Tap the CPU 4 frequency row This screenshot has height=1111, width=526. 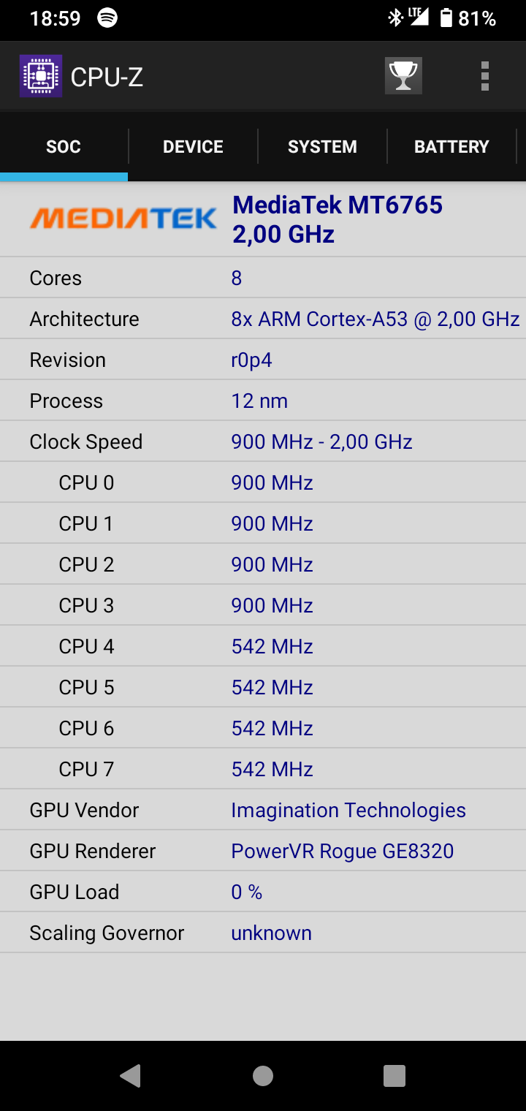coord(263,646)
